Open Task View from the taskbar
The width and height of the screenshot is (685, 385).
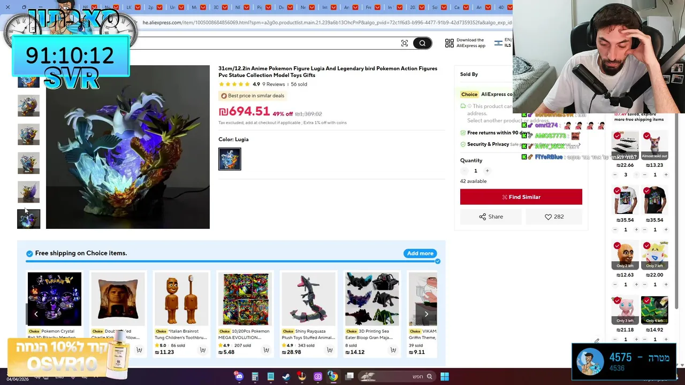coord(349,376)
